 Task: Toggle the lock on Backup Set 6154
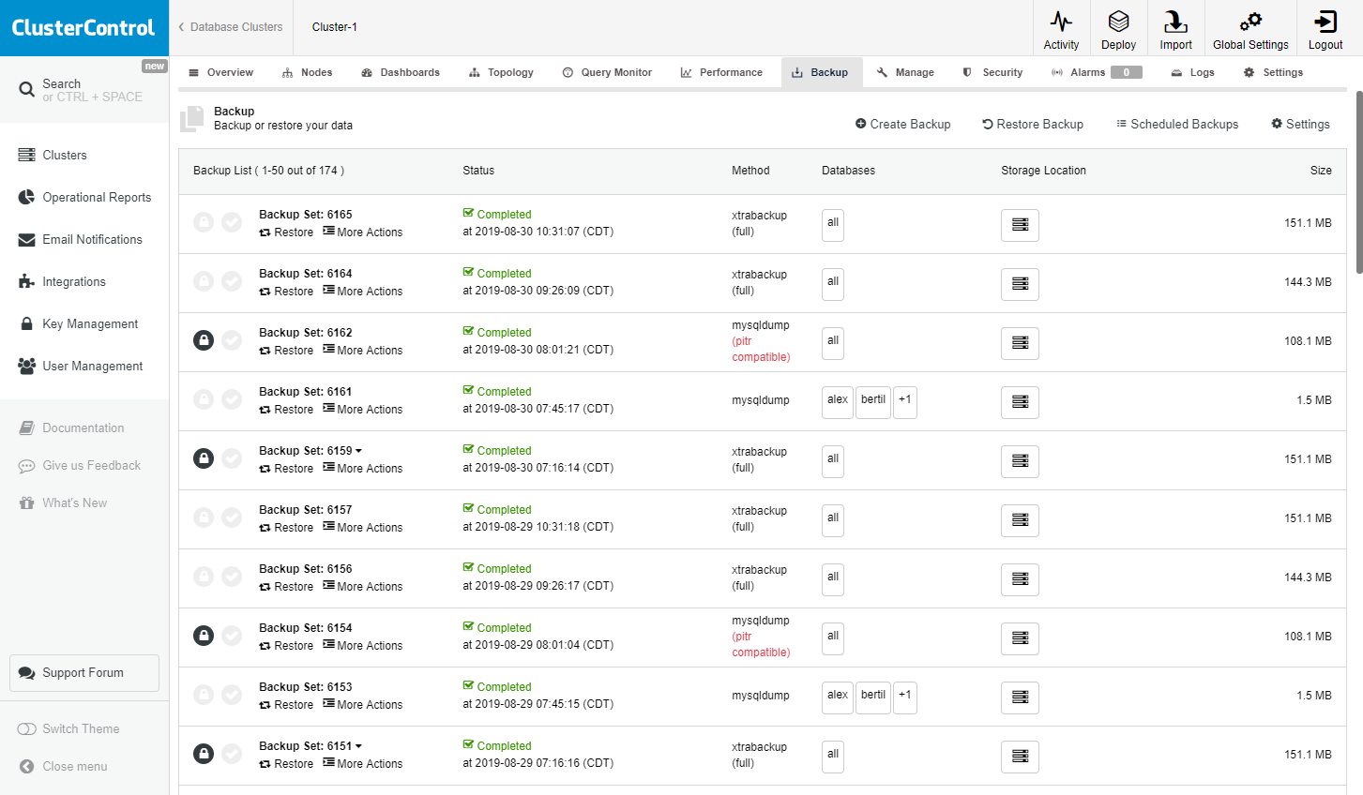coord(204,636)
